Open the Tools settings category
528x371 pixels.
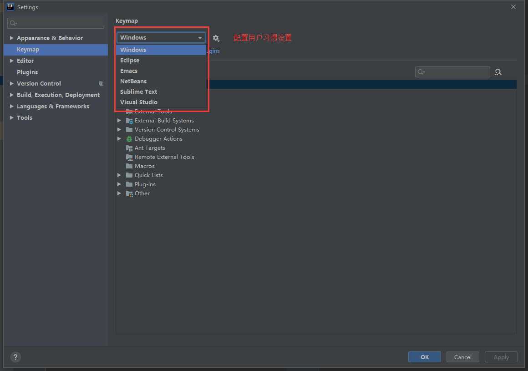(x=56, y=117)
